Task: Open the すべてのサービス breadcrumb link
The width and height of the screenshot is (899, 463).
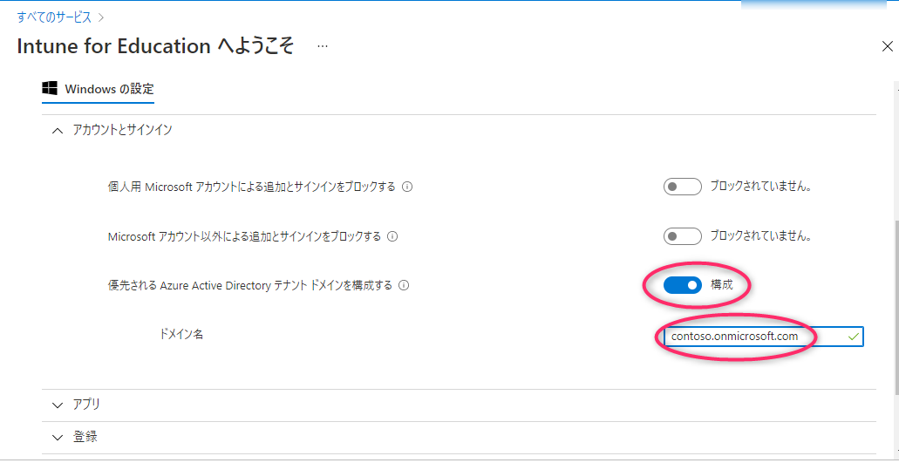Action: coord(54,17)
